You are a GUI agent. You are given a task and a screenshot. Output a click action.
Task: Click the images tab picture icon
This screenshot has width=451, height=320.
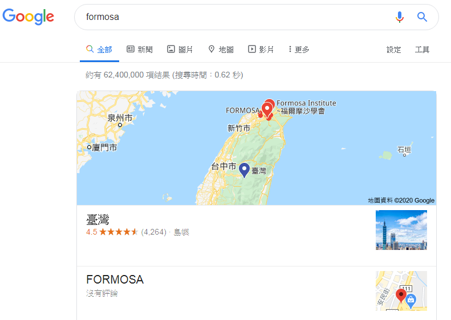(171, 49)
